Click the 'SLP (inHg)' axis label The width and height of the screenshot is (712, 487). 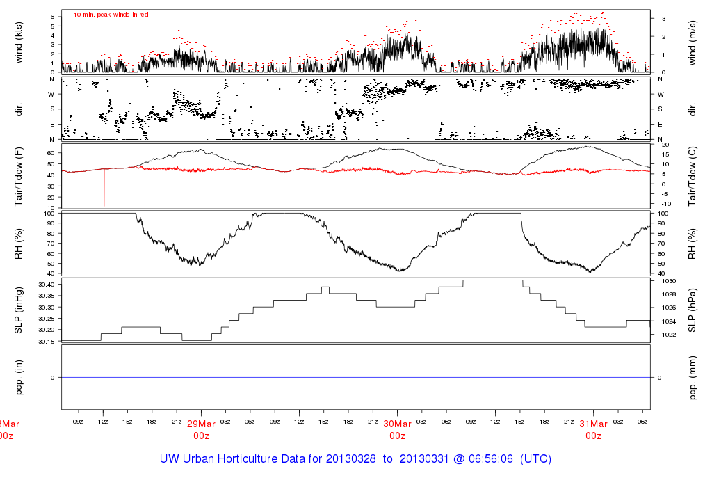click(20, 310)
